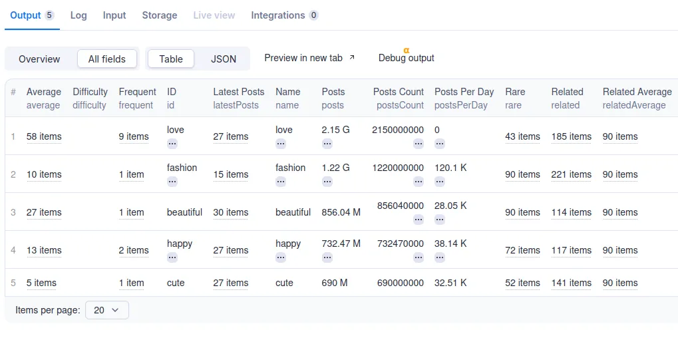This screenshot has height=338, width=678.
Task: Expand 856040000 posts count ellipsis
Action: pyautogui.click(x=418, y=220)
